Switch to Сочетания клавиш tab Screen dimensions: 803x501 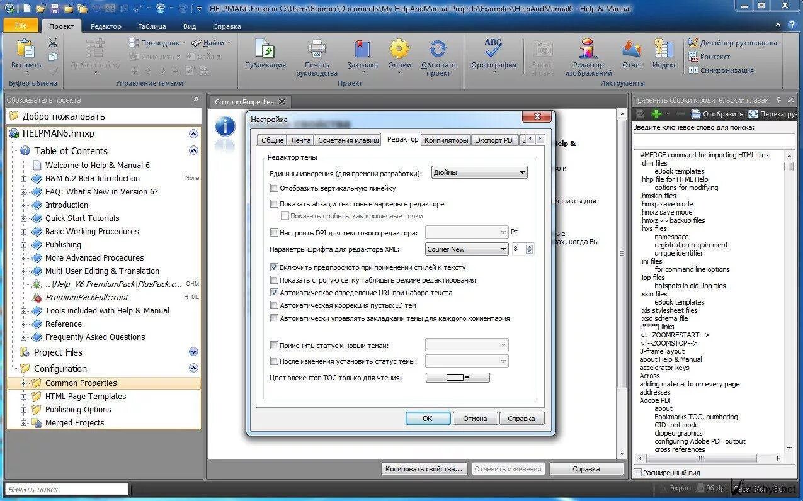point(348,140)
